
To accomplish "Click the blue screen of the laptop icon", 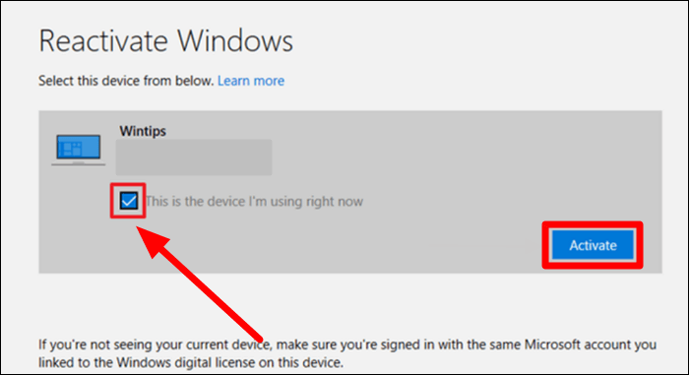I will [x=78, y=147].
